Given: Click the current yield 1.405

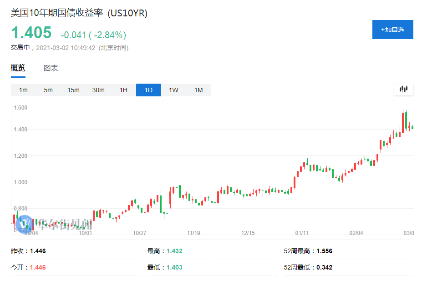Looking at the screenshot, I should click(x=31, y=33).
